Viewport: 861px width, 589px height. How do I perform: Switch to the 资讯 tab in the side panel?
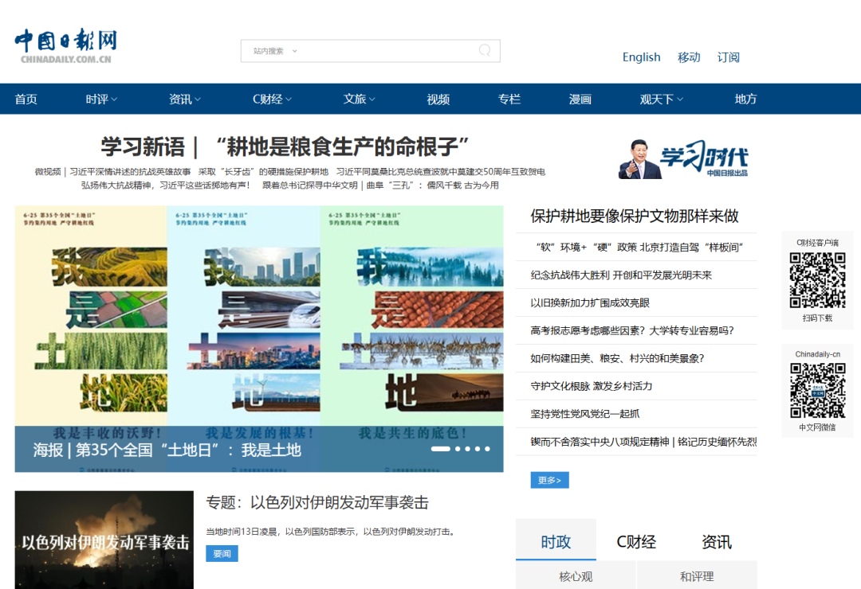coord(716,542)
